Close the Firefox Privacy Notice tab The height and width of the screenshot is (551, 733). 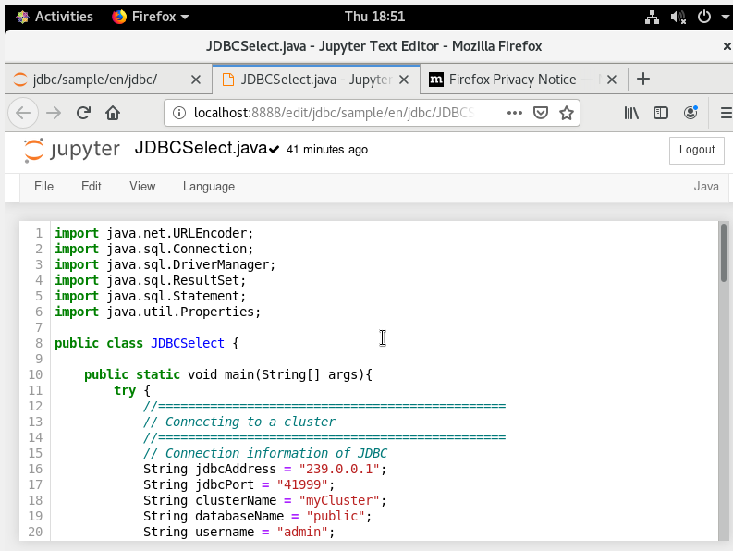[x=616, y=80]
